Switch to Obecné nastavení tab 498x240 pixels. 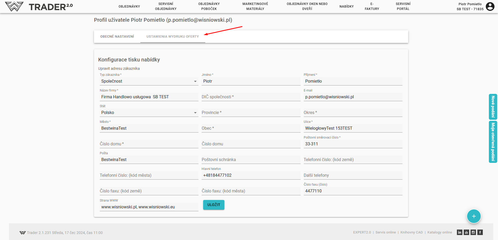[x=117, y=37]
